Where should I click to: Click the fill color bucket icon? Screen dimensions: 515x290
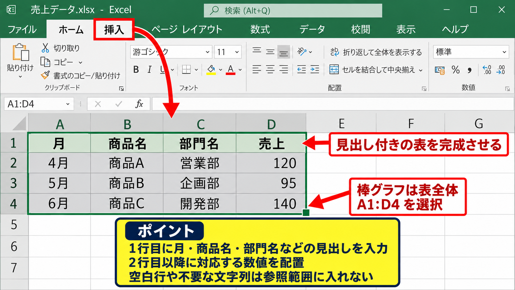(x=211, y=70)
